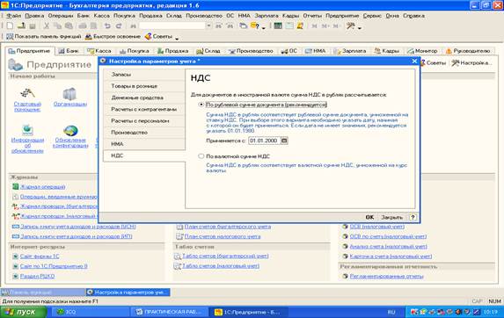This screenshot has height=318, width=504.
Task: Click the RU language indicator in taskbar
Action: click(391, 312)
